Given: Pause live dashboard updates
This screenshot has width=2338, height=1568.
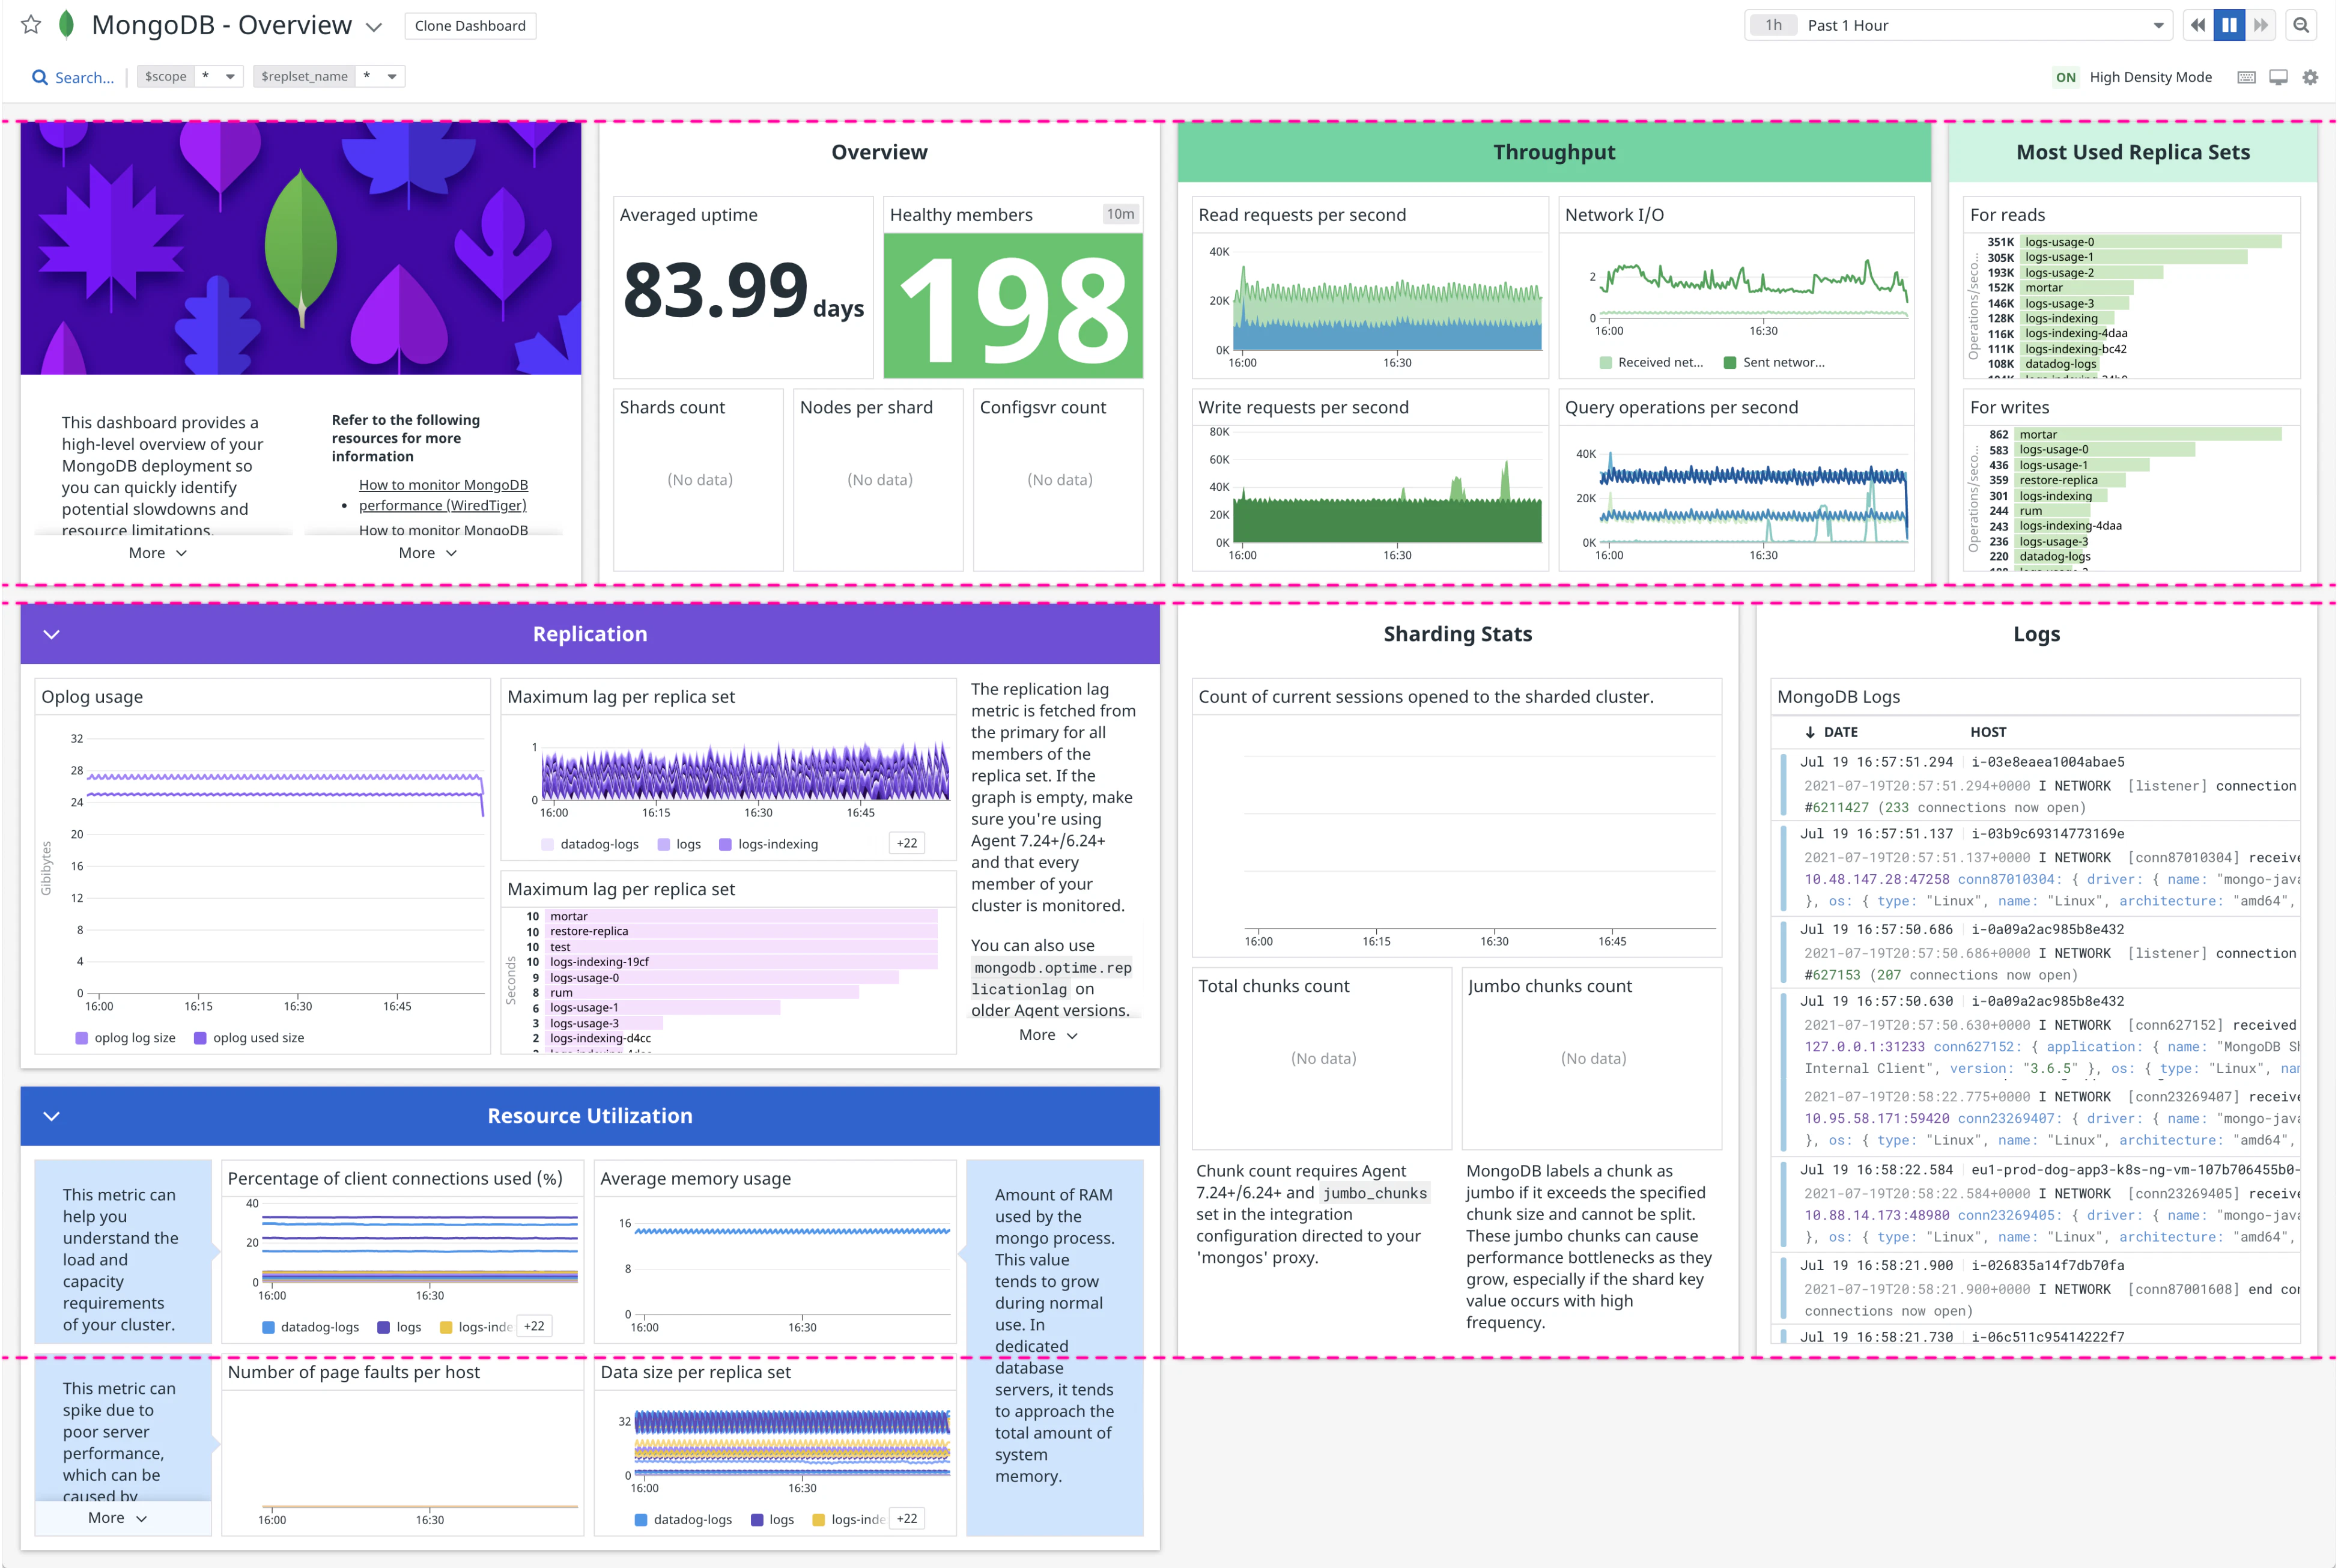Looking at the screenshot, I should 2229,25.
